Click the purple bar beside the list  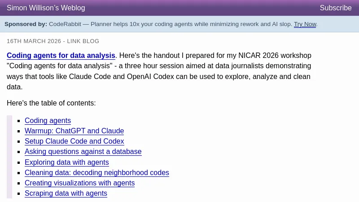point(9,157)
